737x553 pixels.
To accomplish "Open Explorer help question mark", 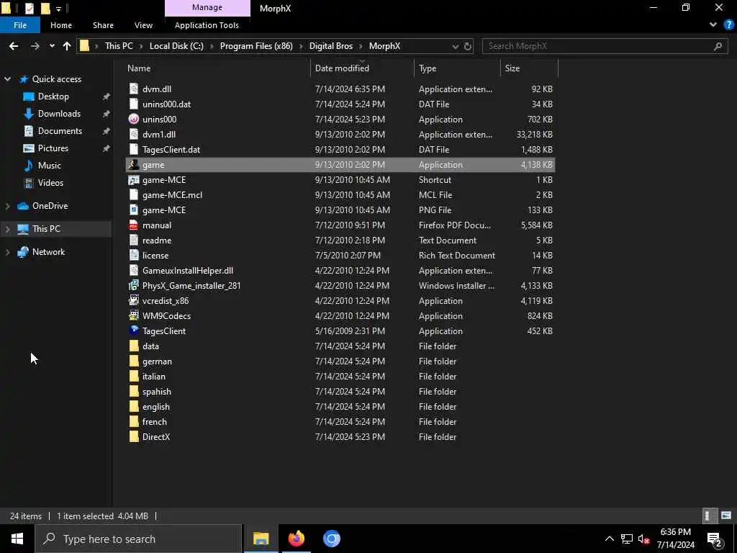I will [728, 25].
